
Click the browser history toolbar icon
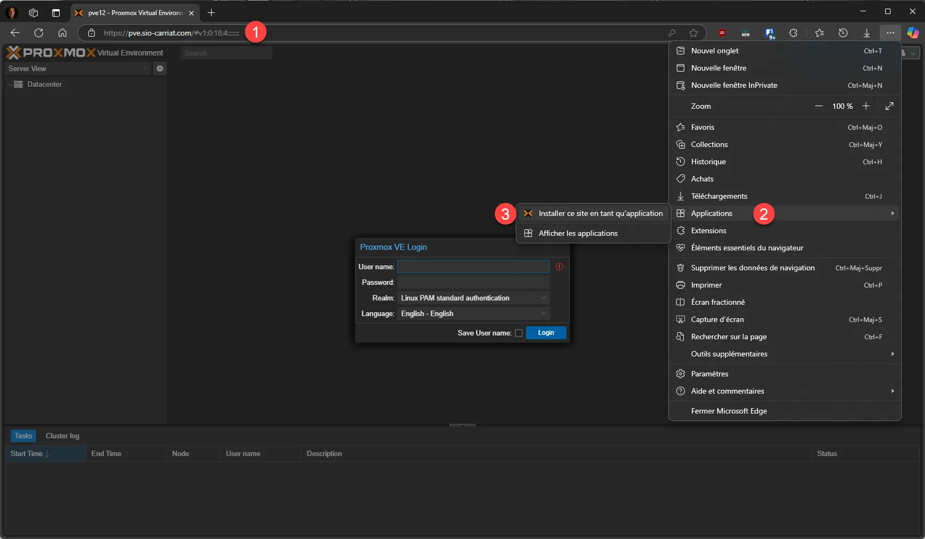click(843, 33)
